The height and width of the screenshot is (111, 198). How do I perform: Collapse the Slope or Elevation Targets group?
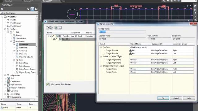tap(101, 66)
